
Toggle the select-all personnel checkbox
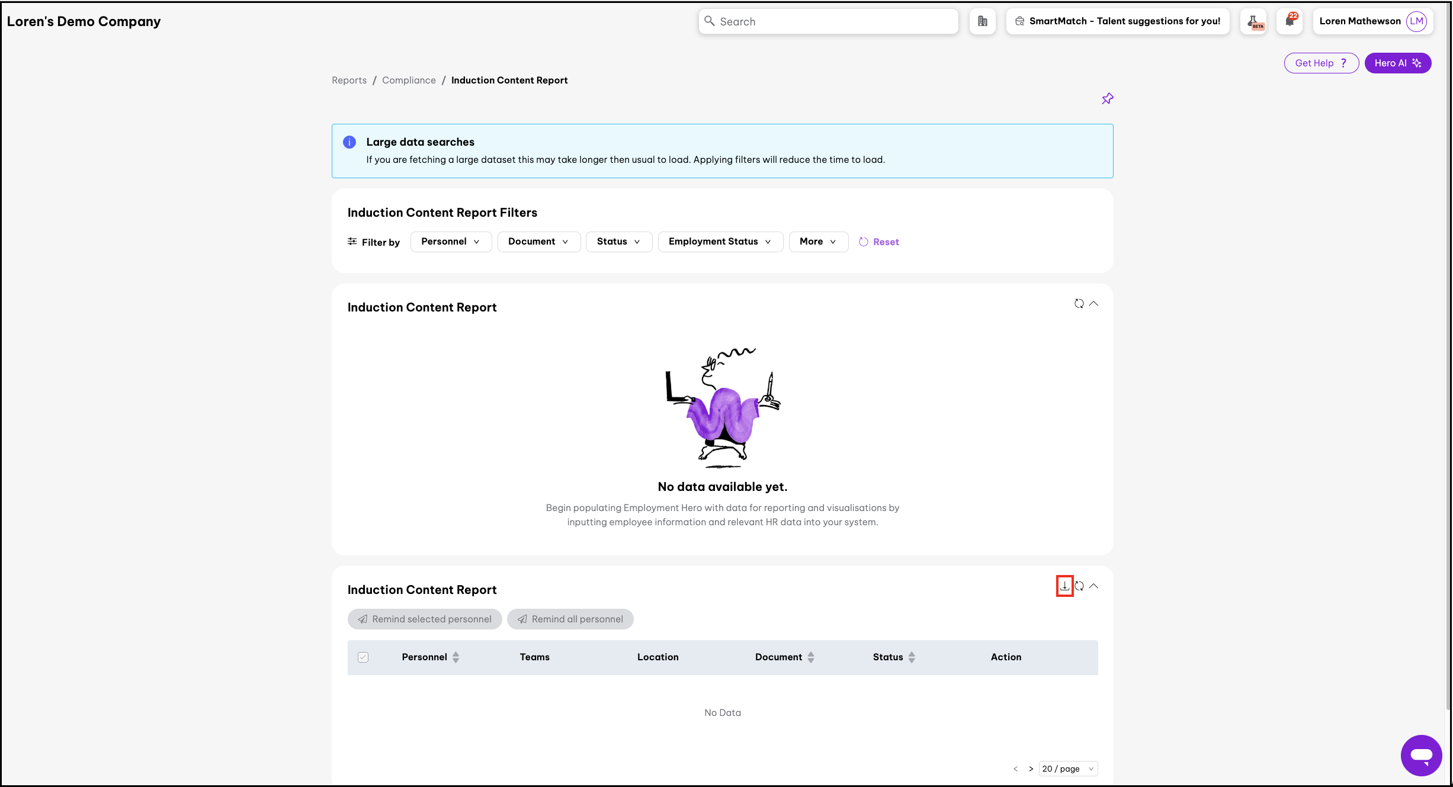[363, 657]
